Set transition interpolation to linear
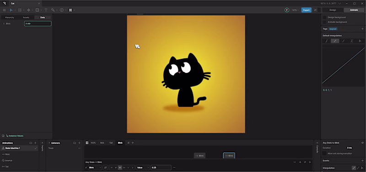 pos(354,168)
